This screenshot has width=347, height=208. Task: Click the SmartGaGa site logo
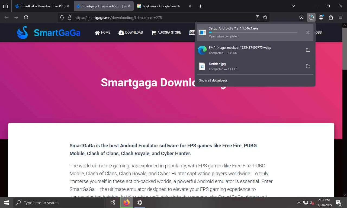pos(49,32)
